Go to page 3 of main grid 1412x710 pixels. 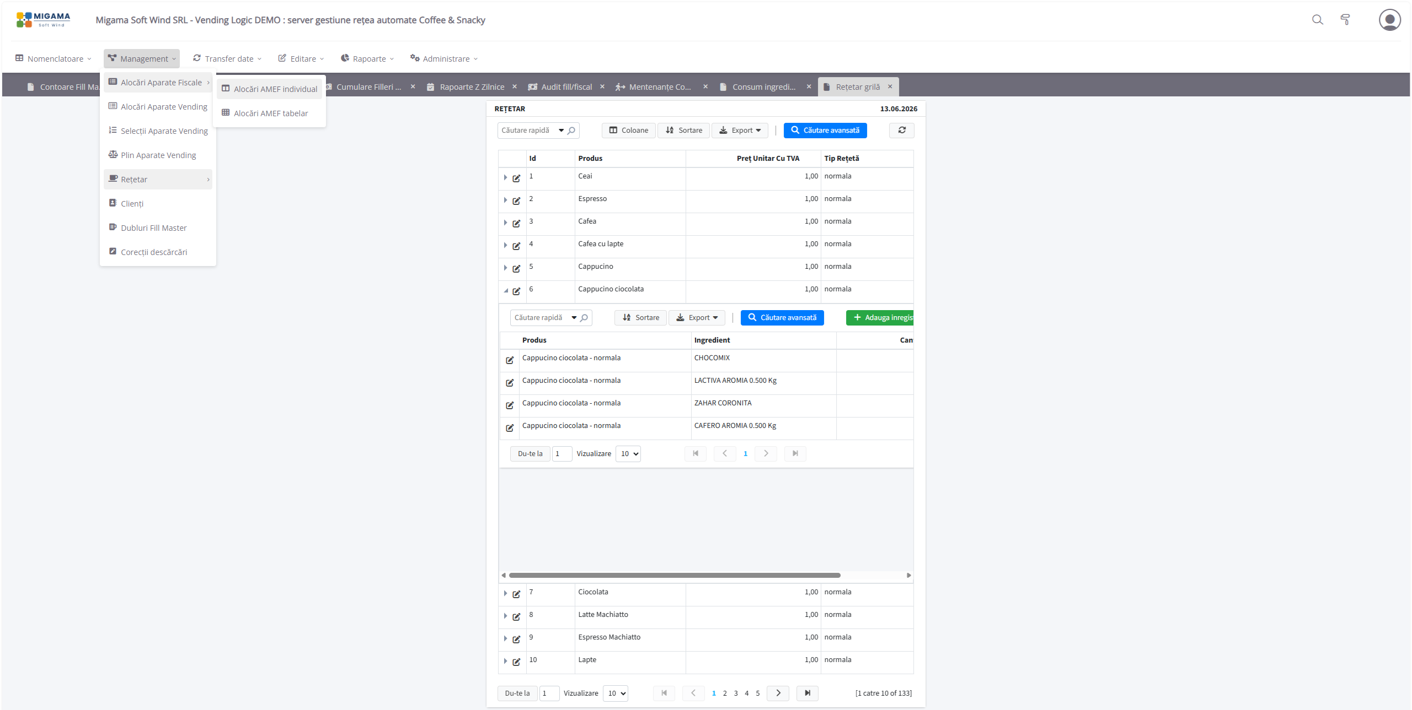pyautogui.click(x=736, y=693)
